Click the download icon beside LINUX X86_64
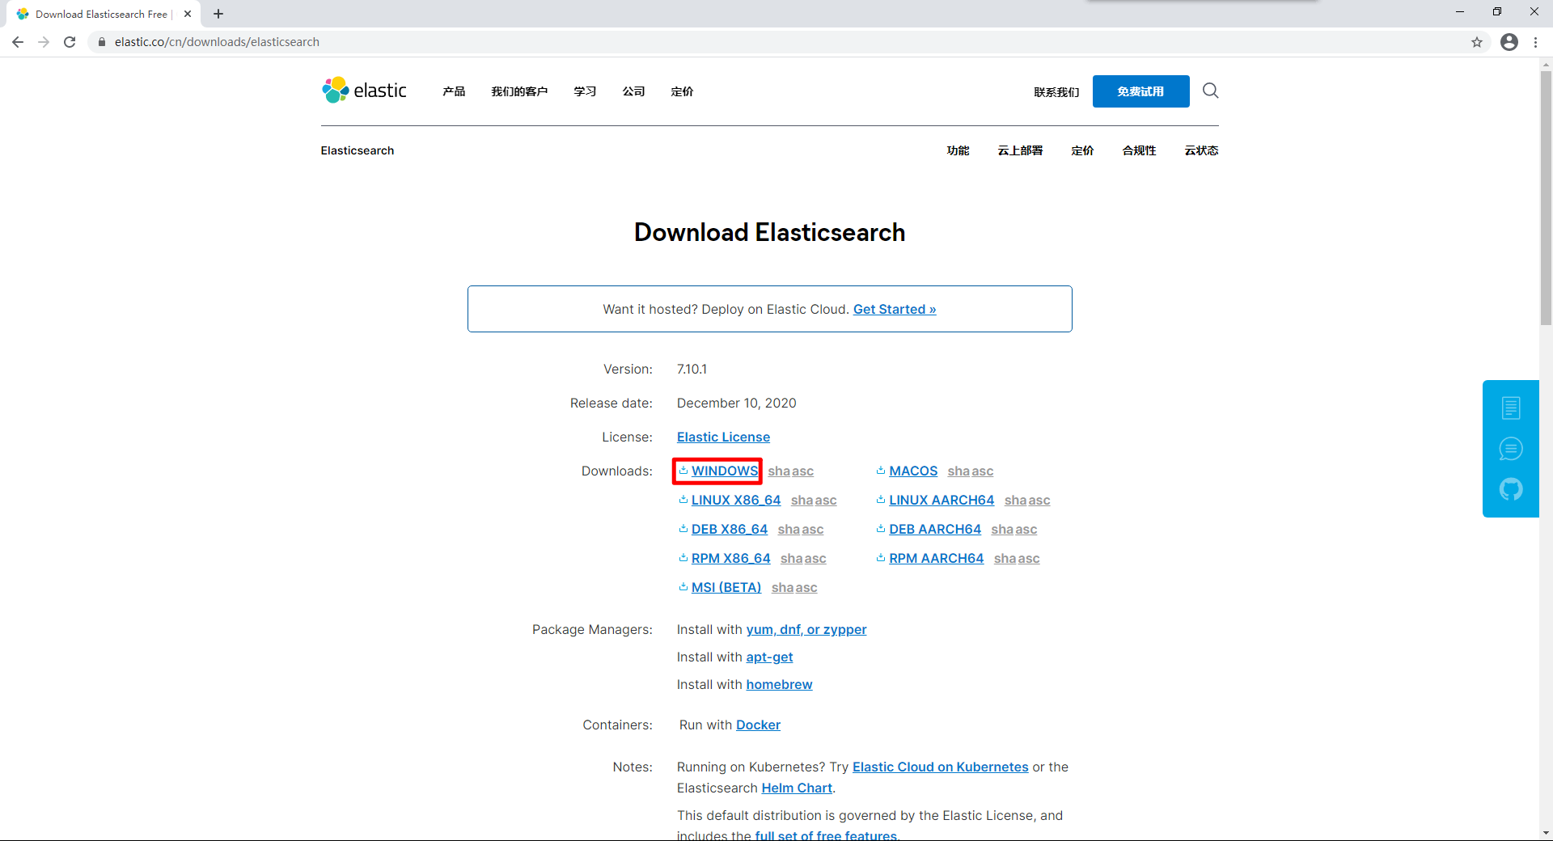Image resolution: width=1553 pixels, height=841 pixels. point(683,500)
